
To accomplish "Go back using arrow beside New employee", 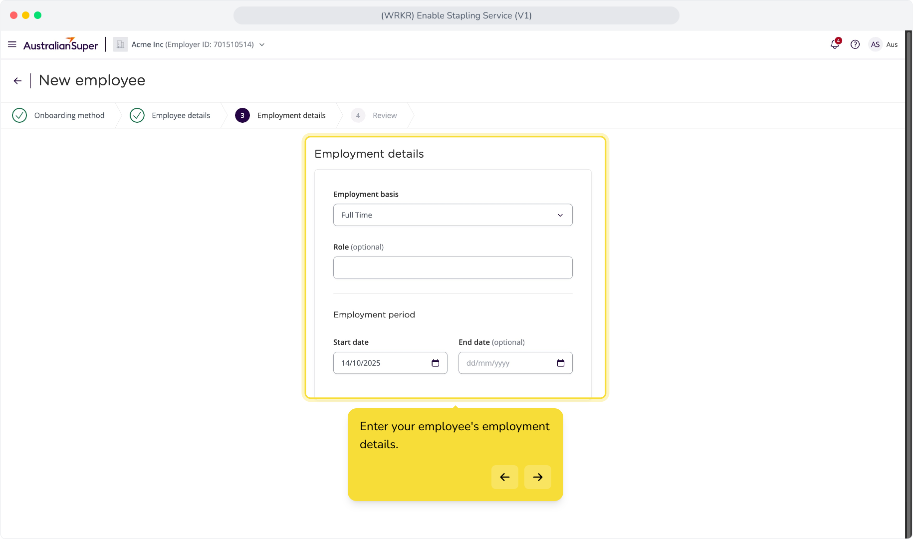I will pos(17,81).
